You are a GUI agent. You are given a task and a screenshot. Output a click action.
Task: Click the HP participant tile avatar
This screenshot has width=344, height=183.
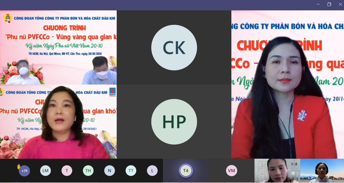point(174,122)
